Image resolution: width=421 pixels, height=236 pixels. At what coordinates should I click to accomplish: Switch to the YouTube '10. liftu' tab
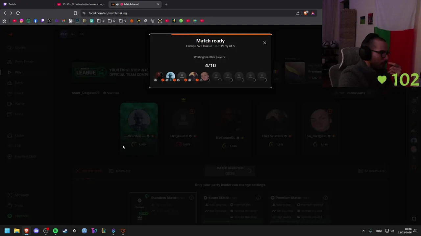coord(81,4)
